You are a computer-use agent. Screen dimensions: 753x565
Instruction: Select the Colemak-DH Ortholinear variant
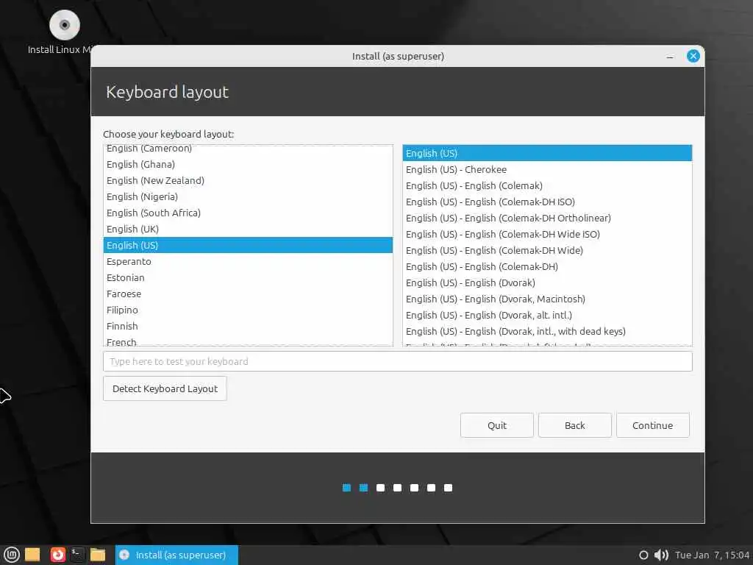pyautogui.click(x=547, y=218)
